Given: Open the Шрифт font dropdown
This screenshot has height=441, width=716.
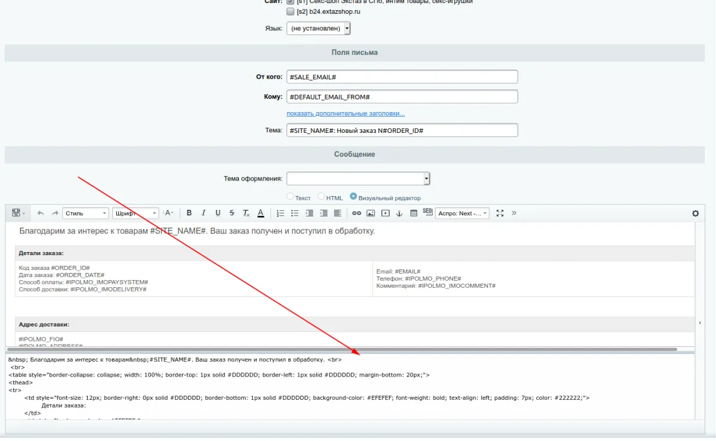Looking at the screenshot, I should [135, 213].
